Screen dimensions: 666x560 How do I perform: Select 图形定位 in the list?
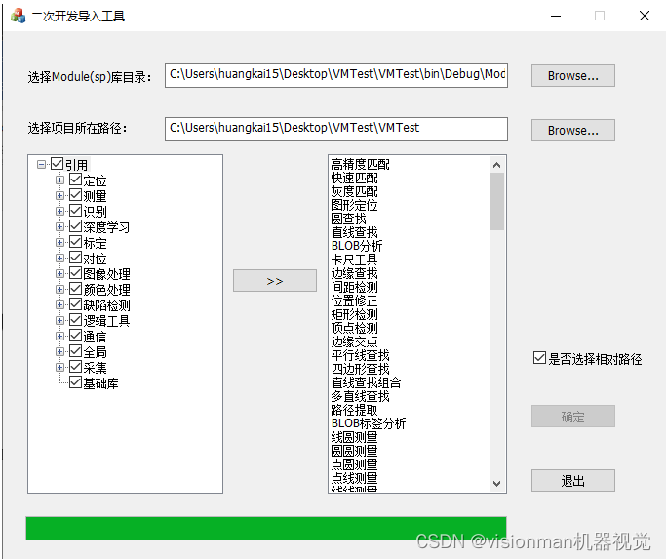tap(354, 205)
